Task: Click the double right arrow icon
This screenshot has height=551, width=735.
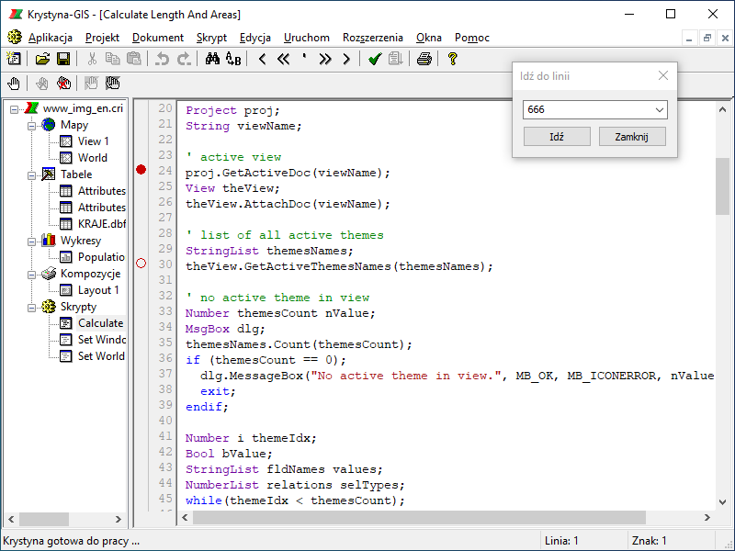Action: [325, 59]
